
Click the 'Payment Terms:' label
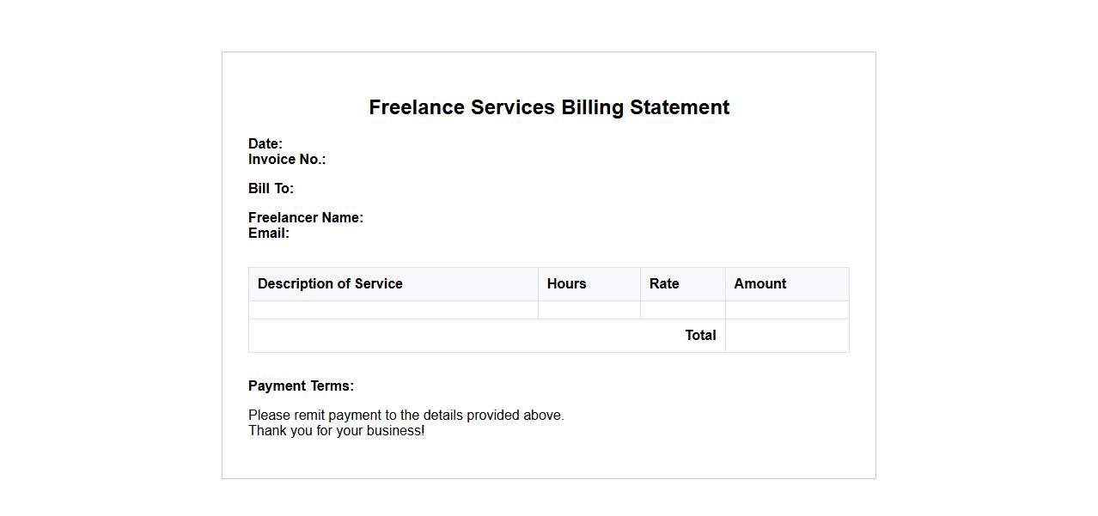click(x=301, y=386)
